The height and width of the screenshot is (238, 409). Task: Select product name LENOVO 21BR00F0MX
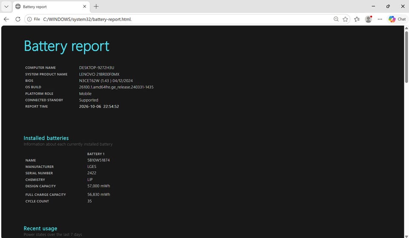pos(99,74)
